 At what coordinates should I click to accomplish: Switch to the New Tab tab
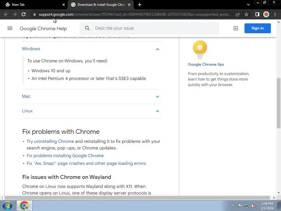pyautogui.click(x=34, y=5)
